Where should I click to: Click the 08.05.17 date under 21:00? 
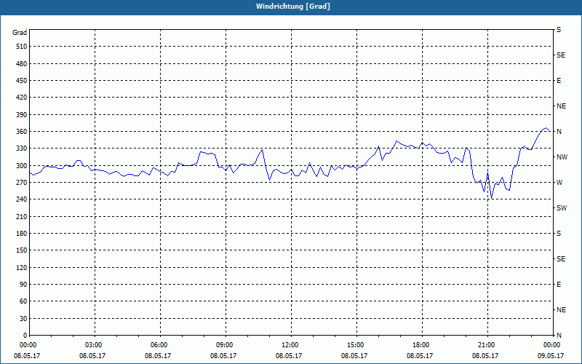click(x=485, y=355)
